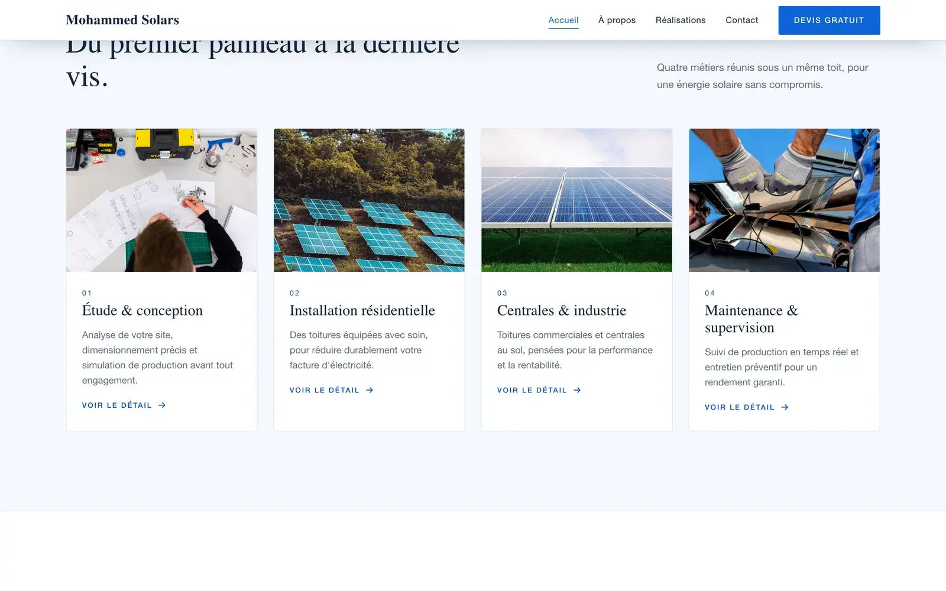Open the Étude & conception drafting photo
946x591 pixels.
[161, 200]
